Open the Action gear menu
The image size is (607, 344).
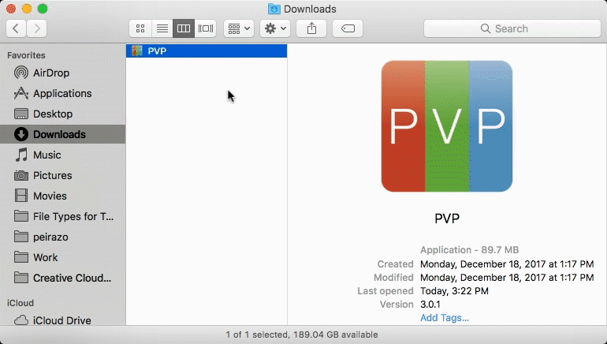pos(275,28)
